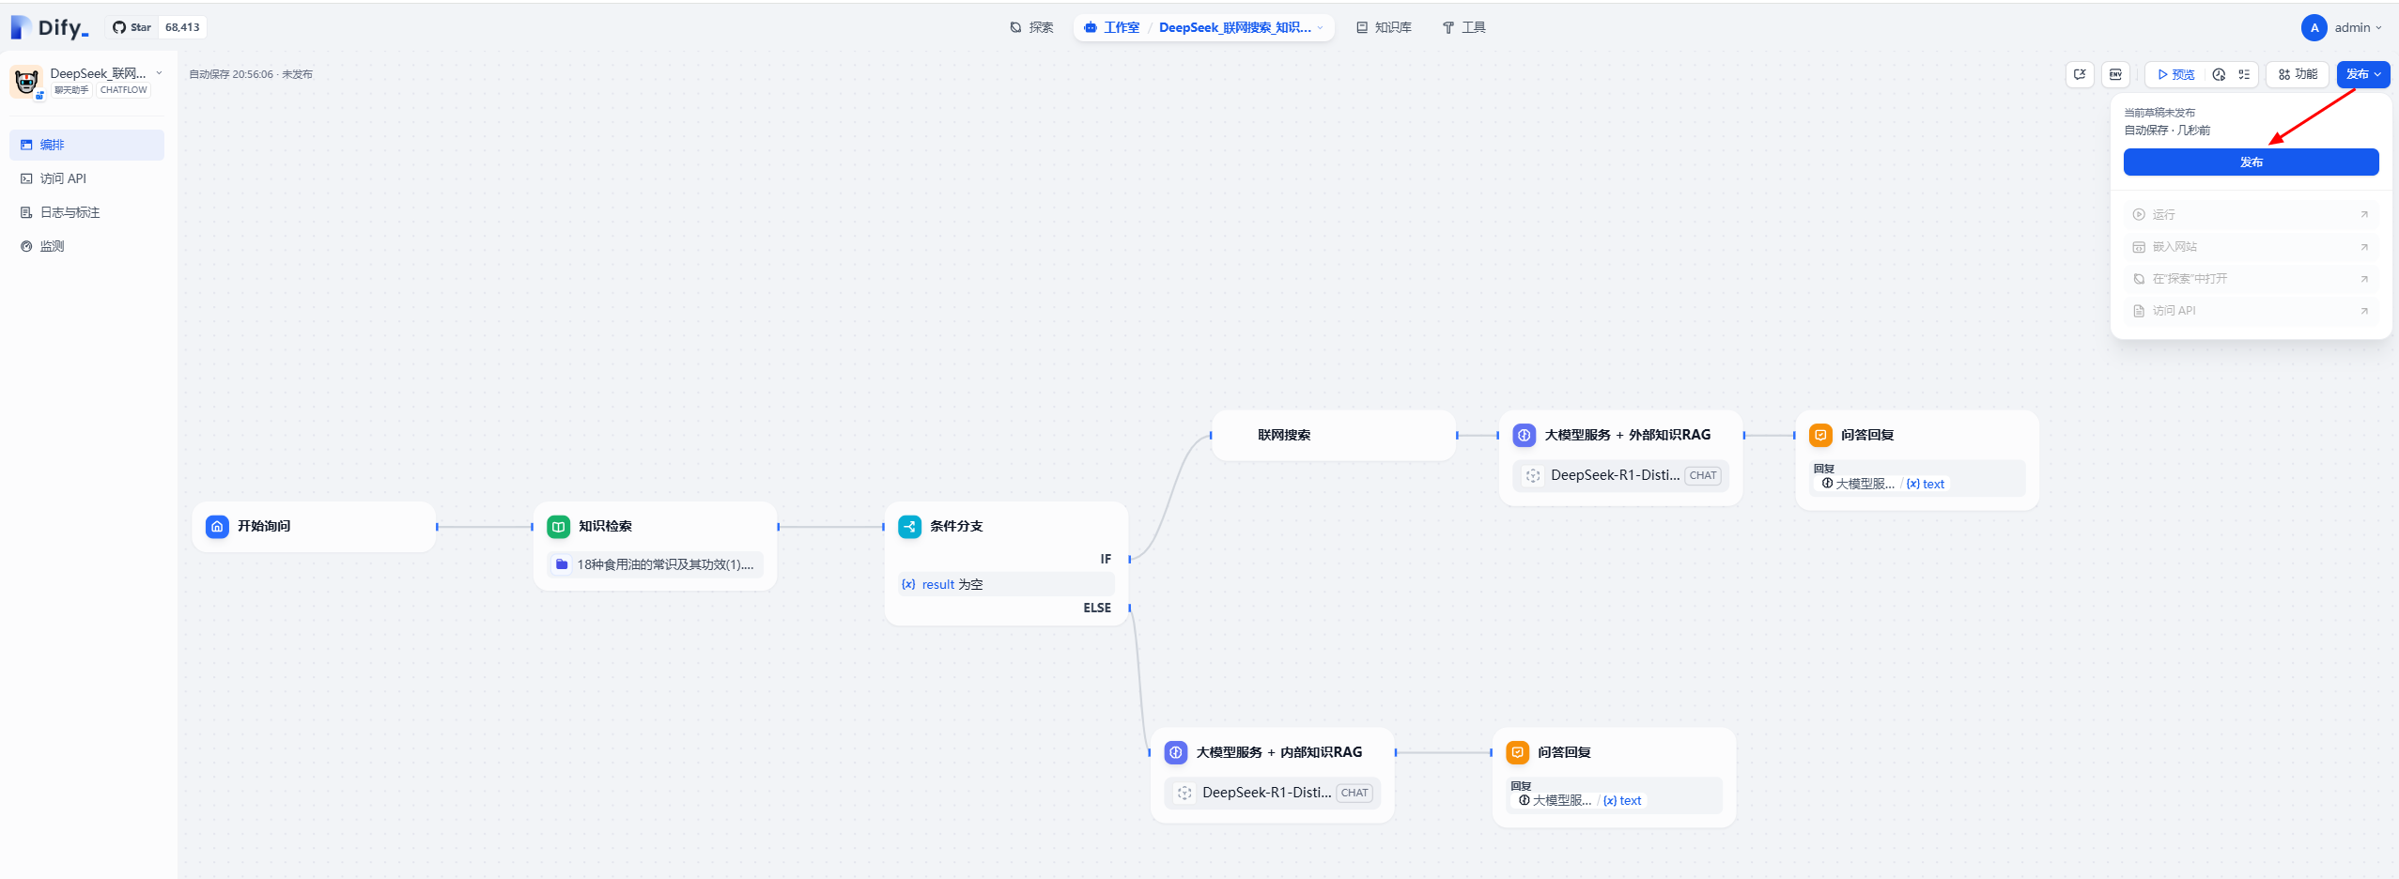This screenshot has height=879, width=2399.
Task: Click the text variable in lower 问答回复
Action: [x=1622, y=800]
